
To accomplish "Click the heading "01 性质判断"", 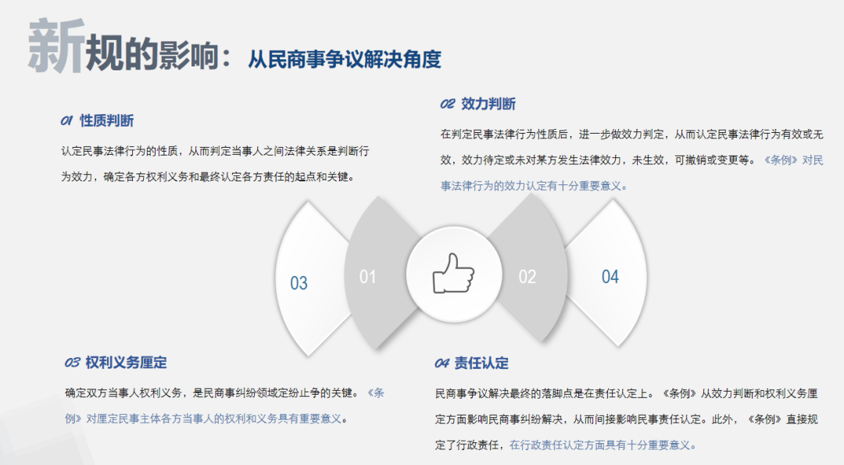I will point(98,120).
